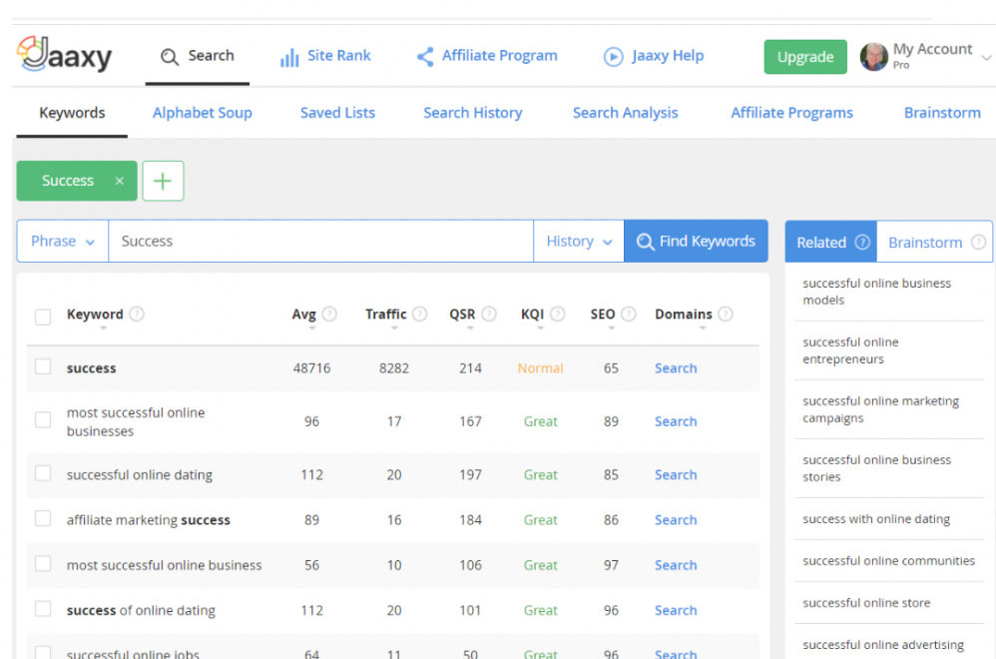Viewport: 996px width, 659px height.
Task: Close the Success search tab
Action: pyautogui.click(x=119, y=181)
